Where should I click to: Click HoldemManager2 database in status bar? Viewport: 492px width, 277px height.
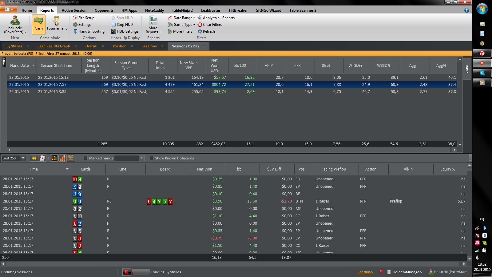405,272
